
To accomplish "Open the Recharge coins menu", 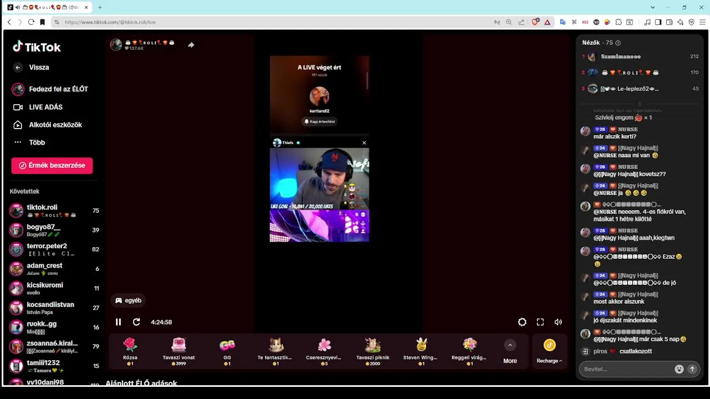I will tap(549, 351).
